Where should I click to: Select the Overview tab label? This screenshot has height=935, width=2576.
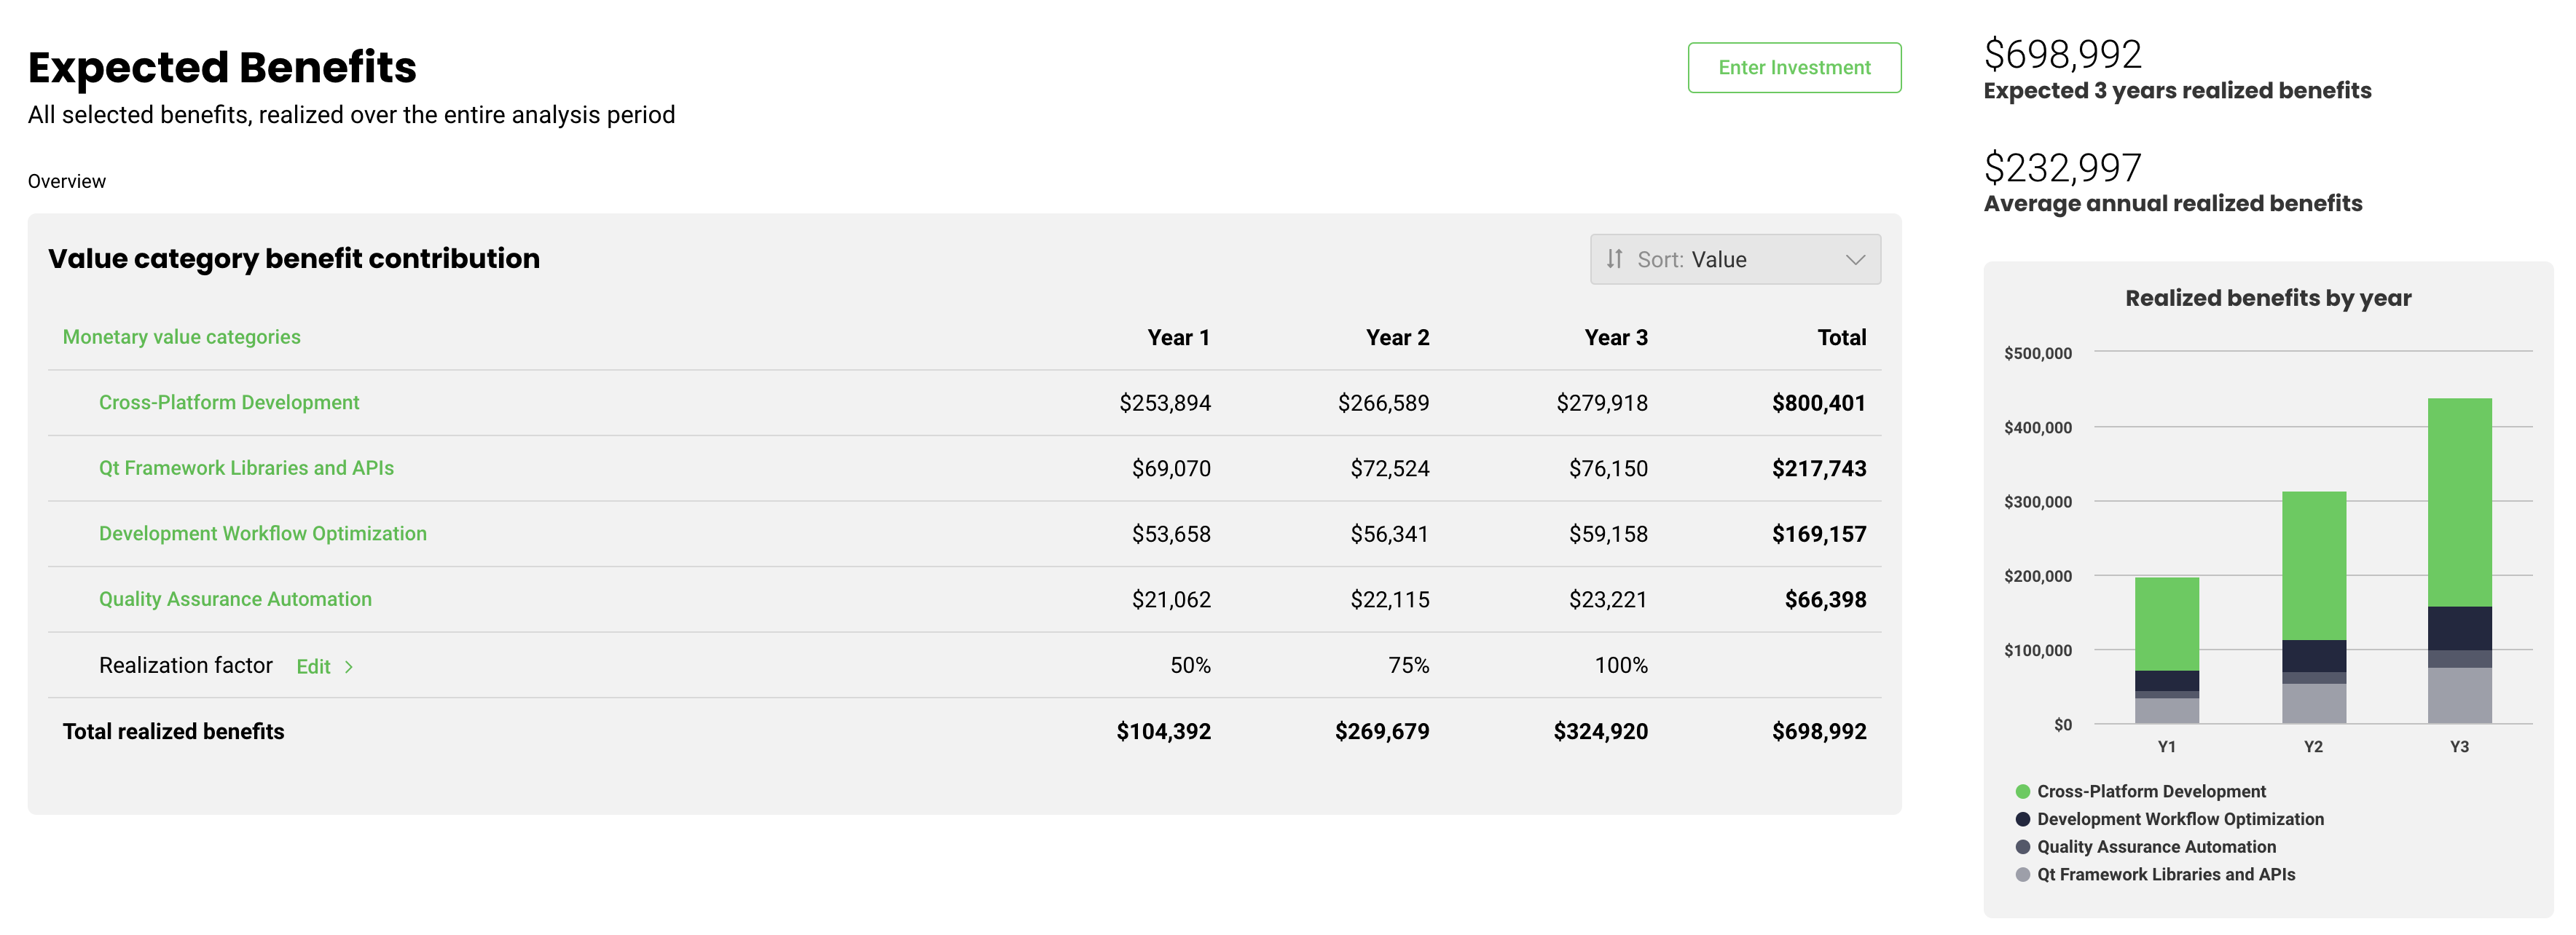click(66, 181)
